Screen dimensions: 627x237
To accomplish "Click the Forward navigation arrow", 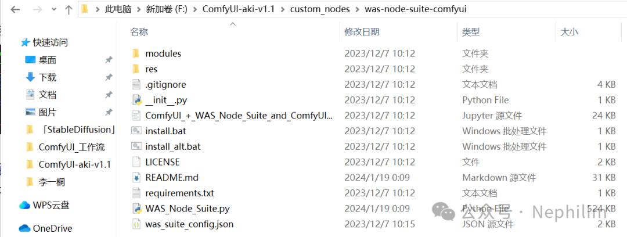I will click(37, 9).
